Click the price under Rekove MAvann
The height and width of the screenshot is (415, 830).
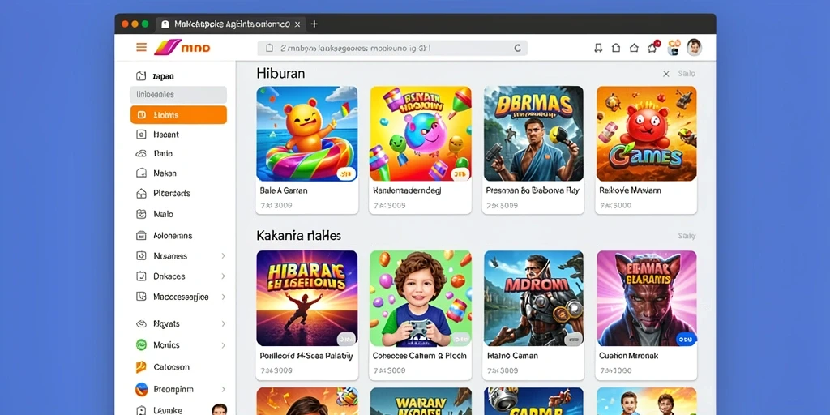pyautogui.click(x=615, y=205)
